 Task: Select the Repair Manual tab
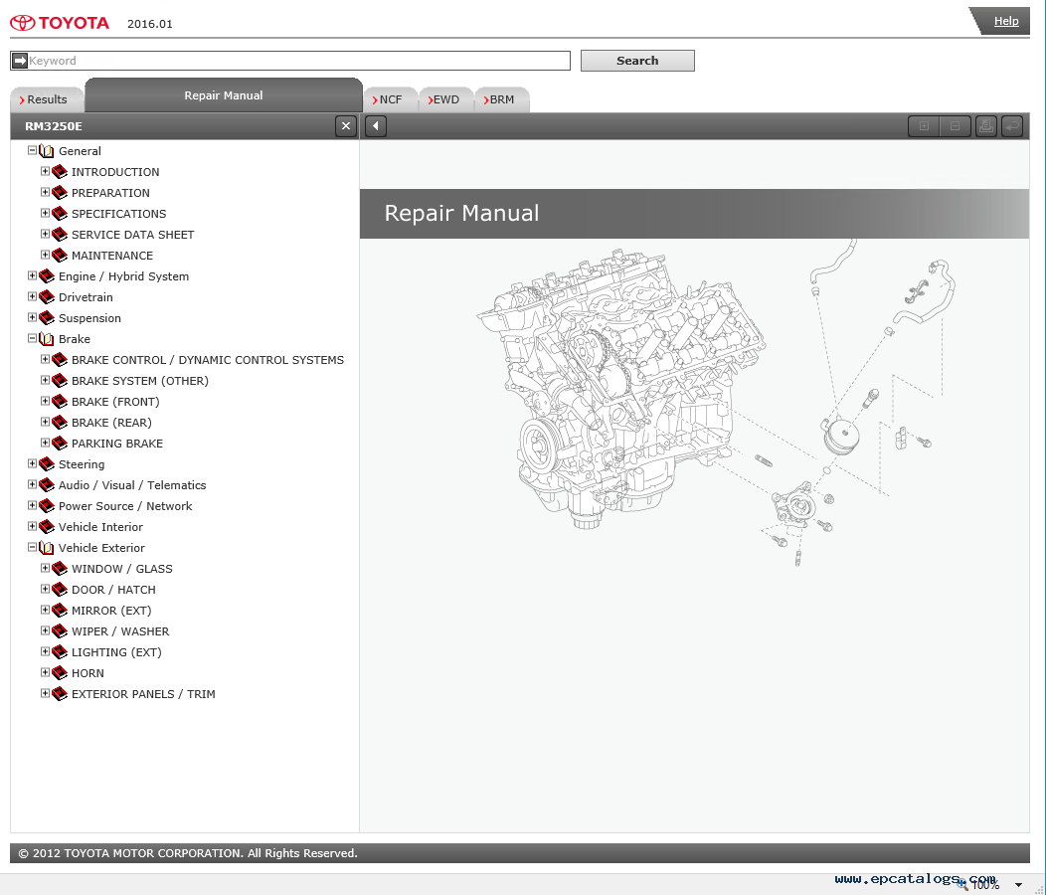coord(224,95)
